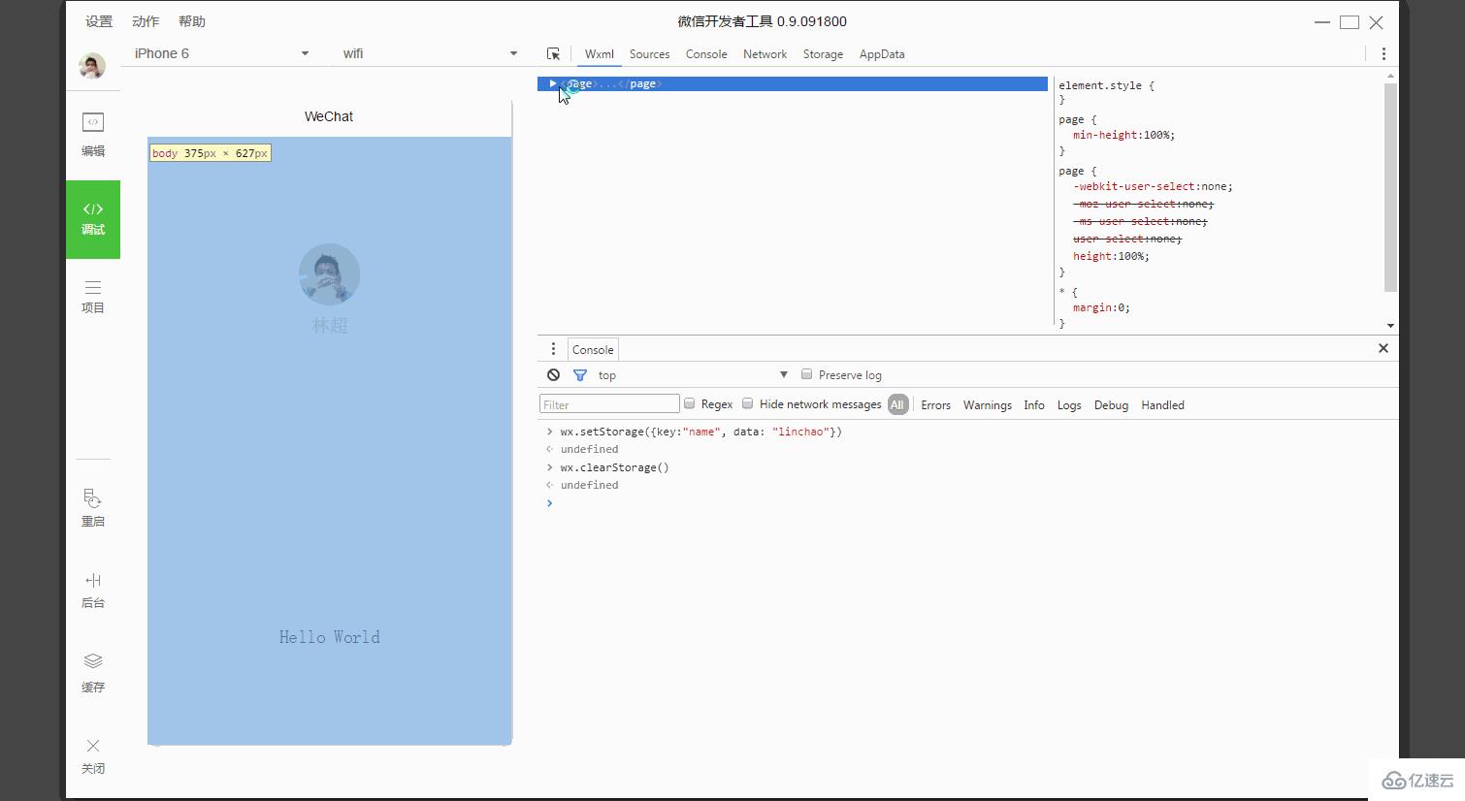Click the styles panel scrollbar thumb

click(1390, 186)
